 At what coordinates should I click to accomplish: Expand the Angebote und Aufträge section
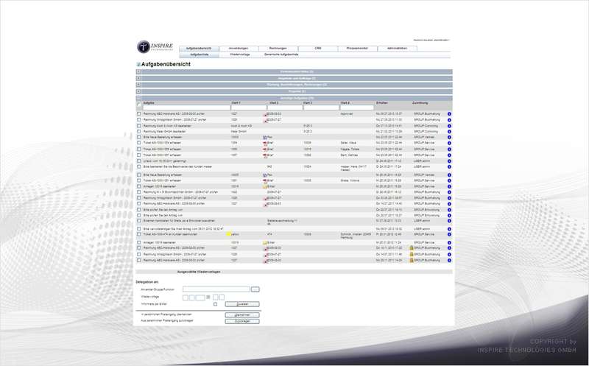[x=138, y=78]
